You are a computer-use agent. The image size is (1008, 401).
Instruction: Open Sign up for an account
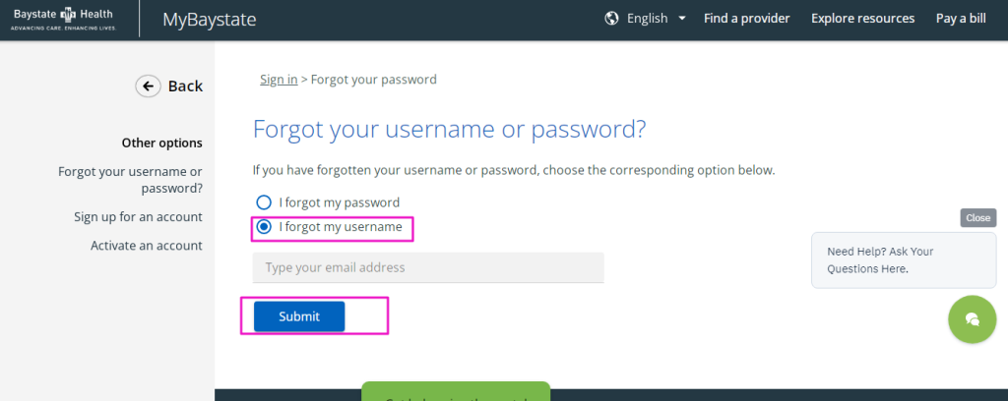pos(138,217)
